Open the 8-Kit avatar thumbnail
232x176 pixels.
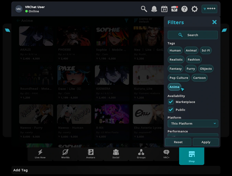[112, 114]
